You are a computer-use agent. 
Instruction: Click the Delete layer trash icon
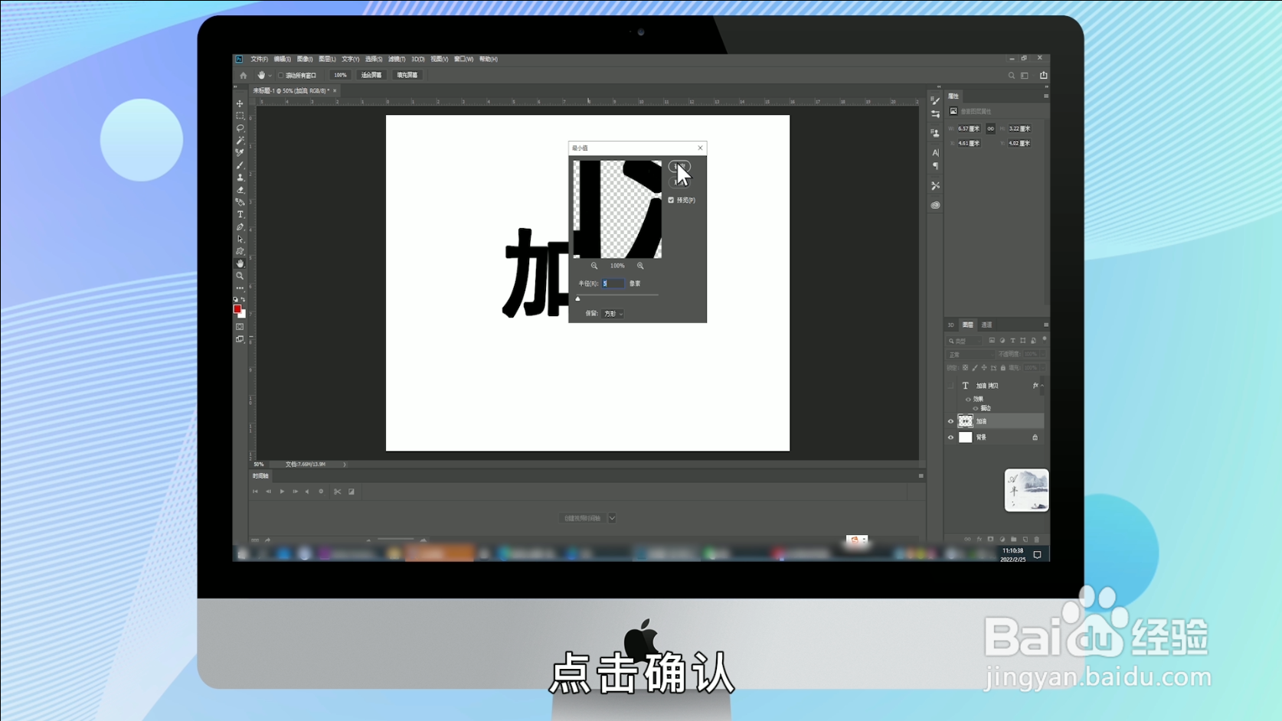1037,539
